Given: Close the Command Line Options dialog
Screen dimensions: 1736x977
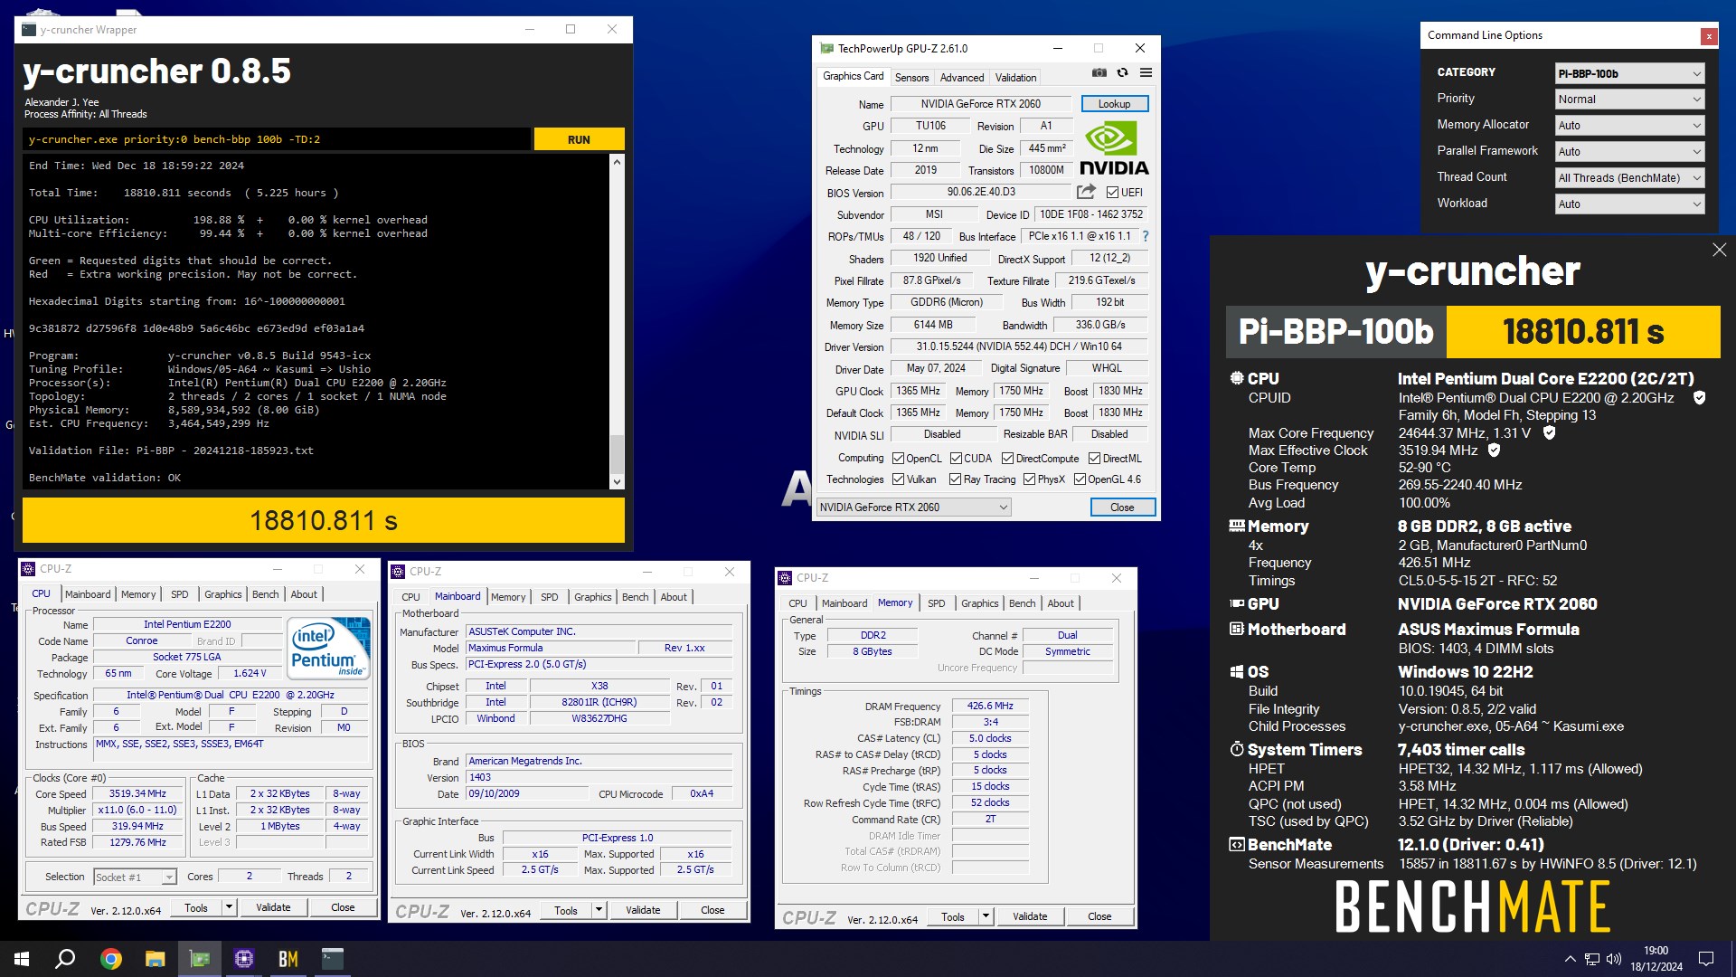Looking at the screenshot, I should click(1708, 36).
